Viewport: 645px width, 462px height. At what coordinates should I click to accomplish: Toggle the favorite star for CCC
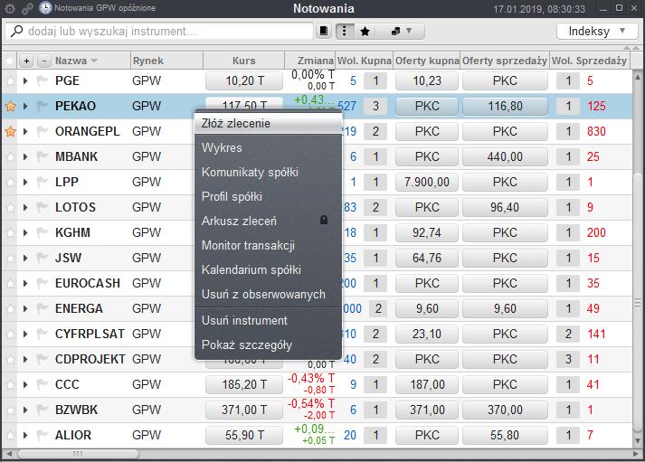[10, 385]
